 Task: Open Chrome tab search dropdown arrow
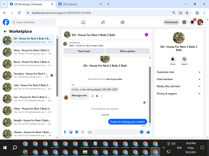[x=4, y=4]
